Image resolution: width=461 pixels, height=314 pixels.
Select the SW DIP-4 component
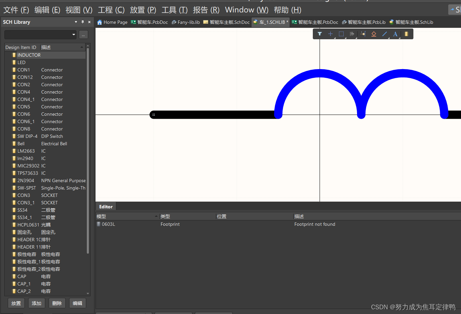coord(45,136)
